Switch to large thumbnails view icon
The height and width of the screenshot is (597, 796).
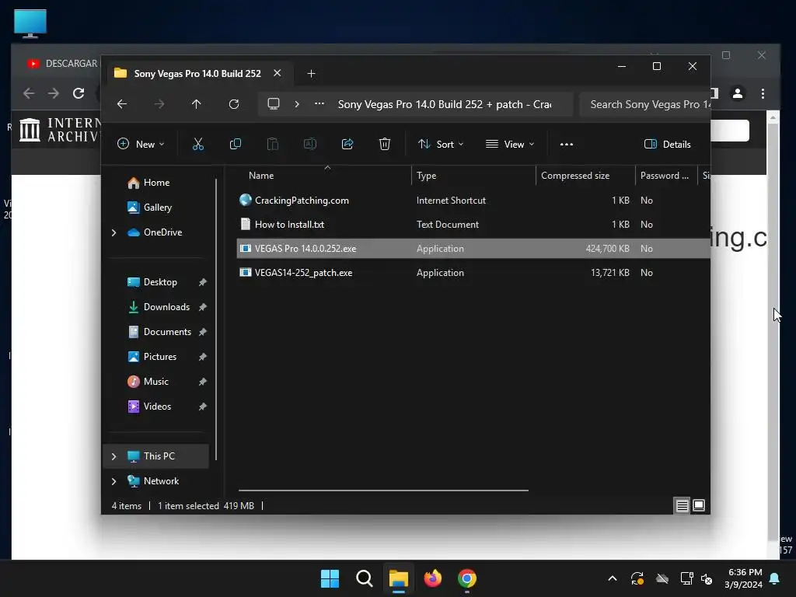point(699,505)
